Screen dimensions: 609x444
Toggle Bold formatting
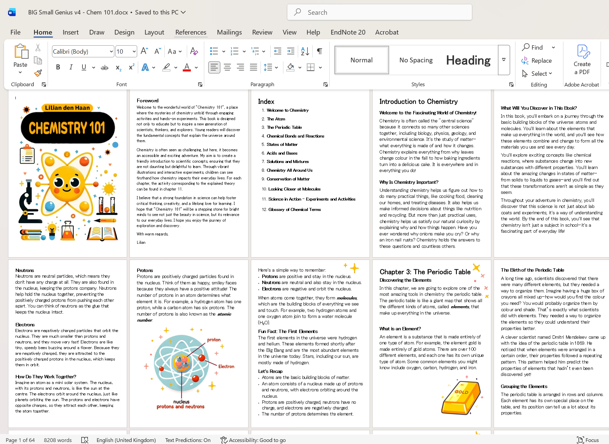point(58,67)
